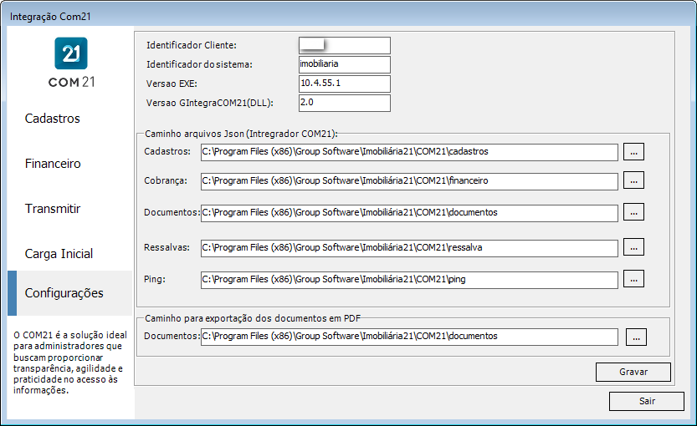This screenshot has height=426, width=697.
Task: Click the 'Ping:' label
Action: (155, 279)
